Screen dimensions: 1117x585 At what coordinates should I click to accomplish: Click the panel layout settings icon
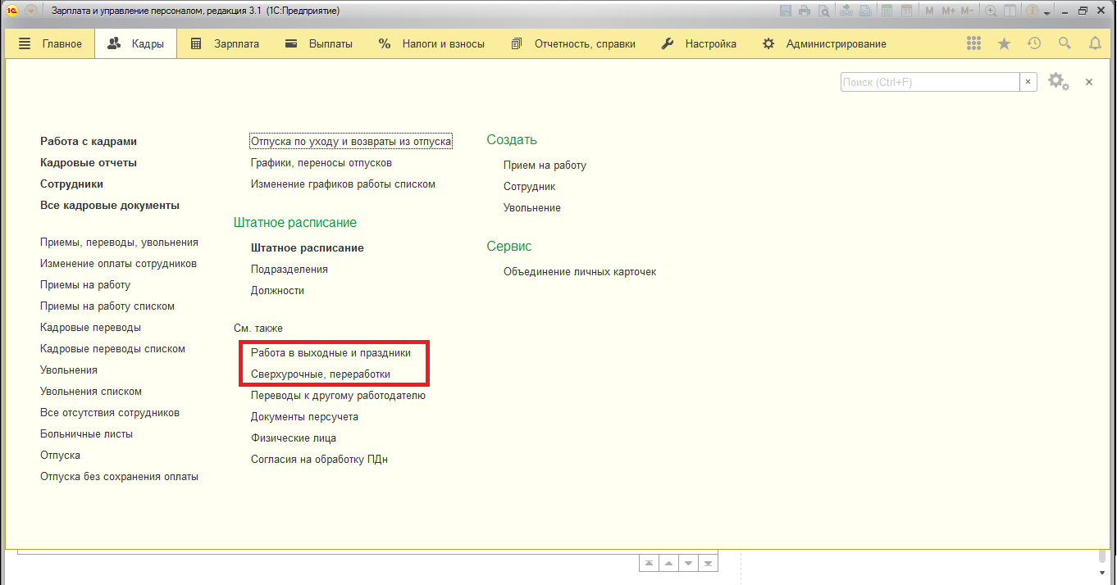1010,11
